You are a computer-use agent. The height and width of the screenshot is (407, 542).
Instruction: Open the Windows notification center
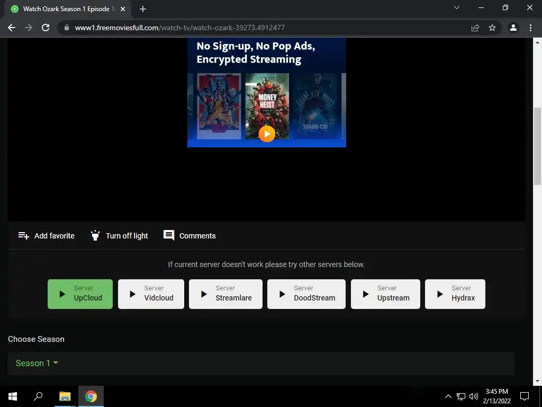525,396
